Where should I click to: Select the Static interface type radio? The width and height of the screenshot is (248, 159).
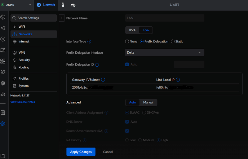[173, 42]
